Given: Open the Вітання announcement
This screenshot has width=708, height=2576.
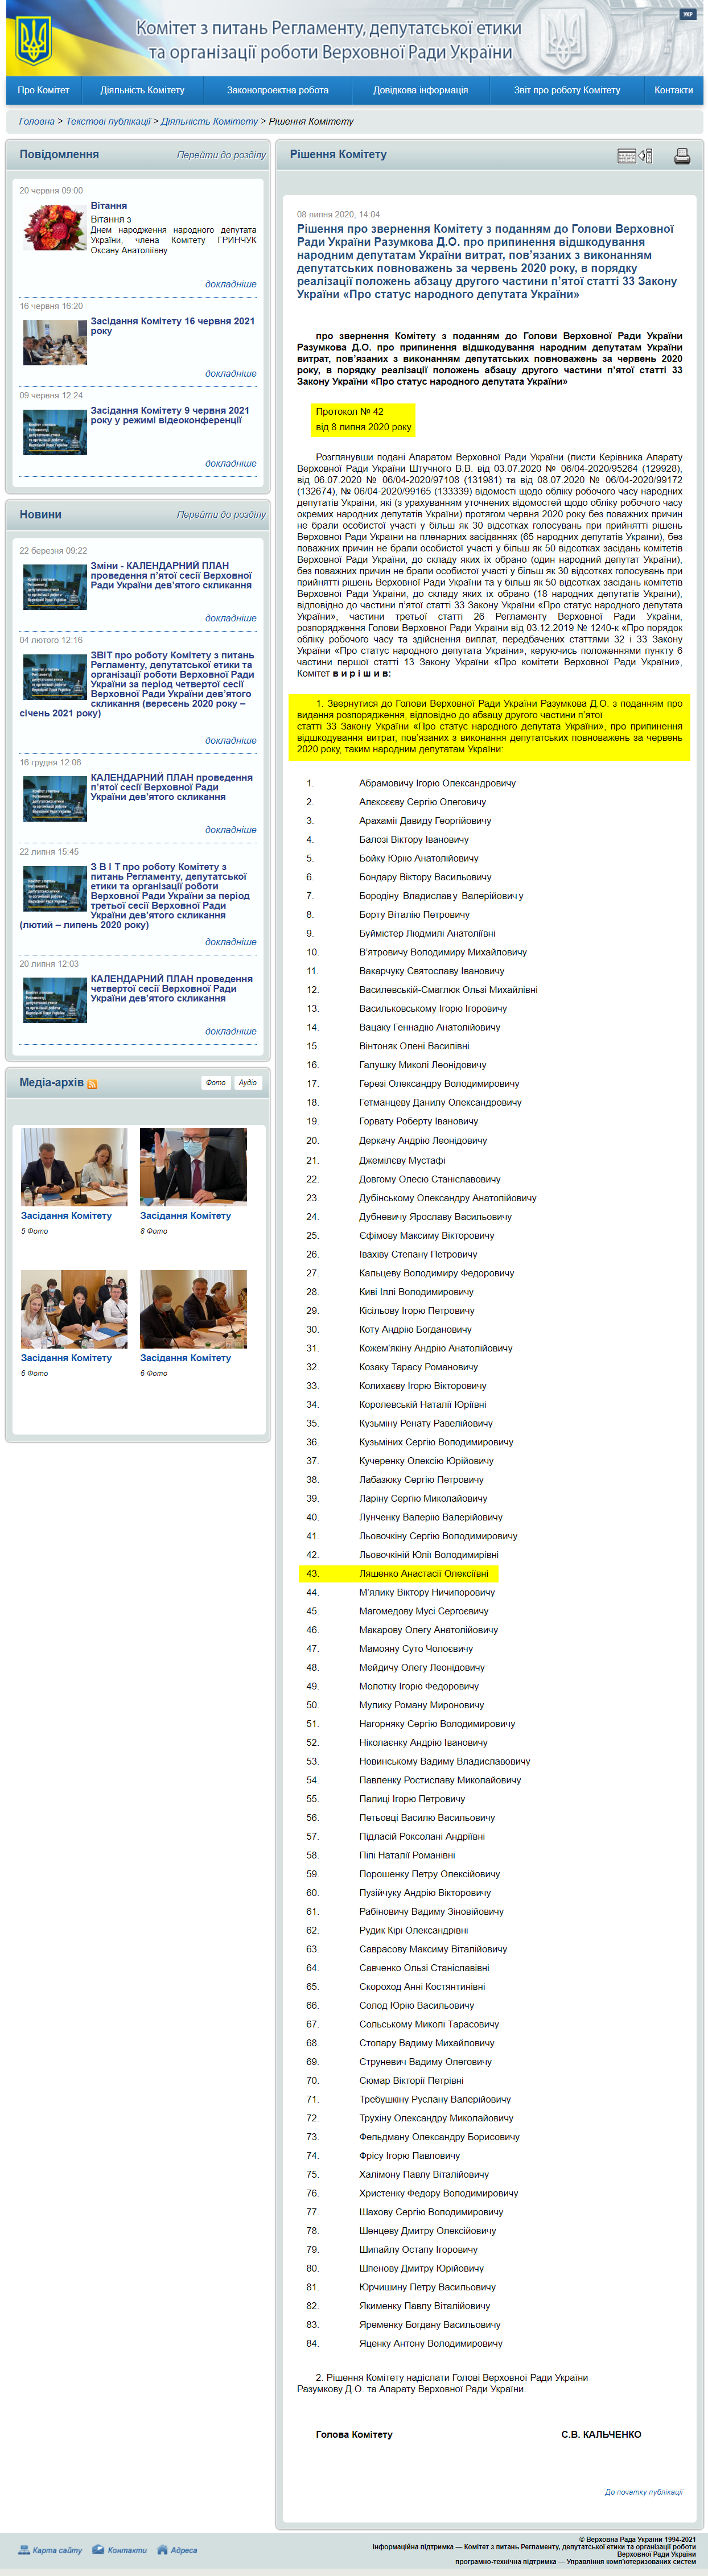Looking at the screenshot, I should pyautogui.click(x=109, y=205).
